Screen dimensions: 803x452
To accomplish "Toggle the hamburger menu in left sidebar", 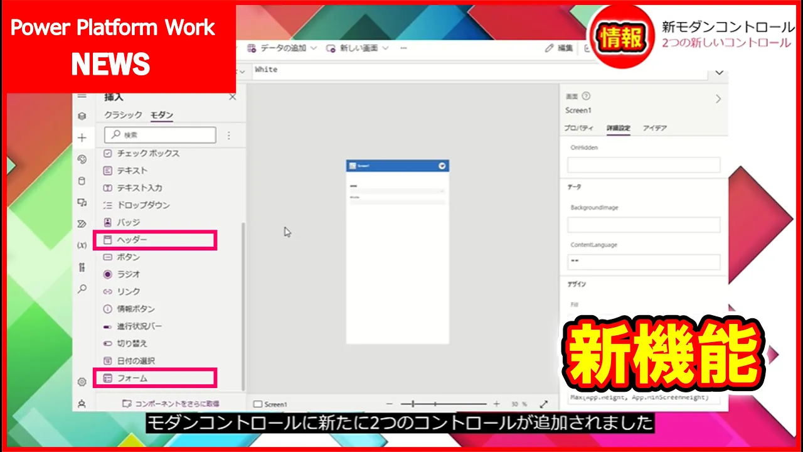I will click(x=82, y=96).
